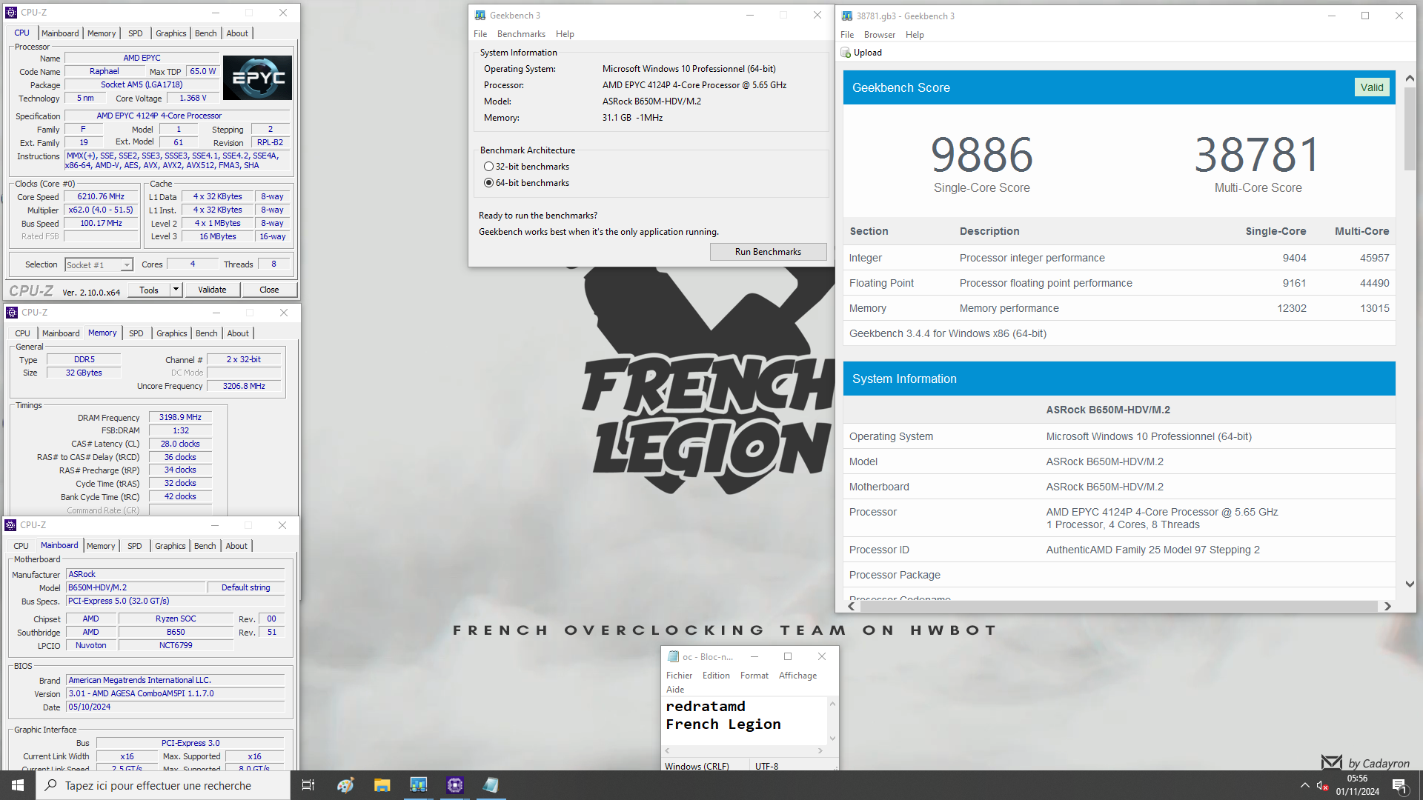This screenshot has width=1423, height=800.
Task: Click the top CPU-Z window title icon
Action: [11, 13]
